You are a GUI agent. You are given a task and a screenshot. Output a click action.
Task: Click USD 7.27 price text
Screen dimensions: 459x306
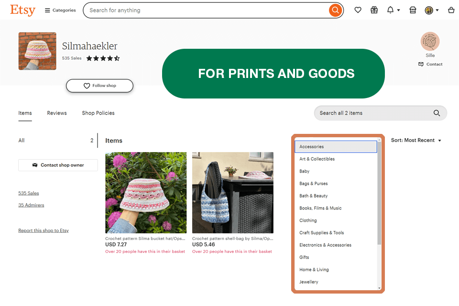pyautogui.click(x=116, y=244)
